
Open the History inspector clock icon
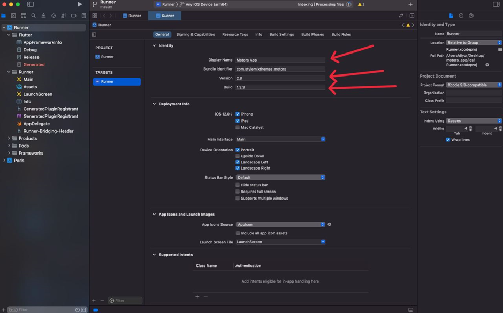[461, 16]
